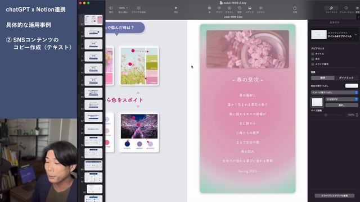Open the image fill type dropdown
360x202 pixels.
(334, 92)
